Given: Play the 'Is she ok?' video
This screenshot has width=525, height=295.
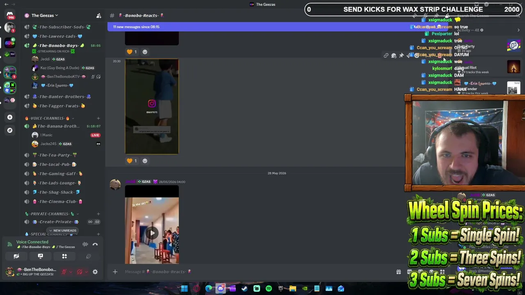Looking at the screenshot, I should 152,233.
